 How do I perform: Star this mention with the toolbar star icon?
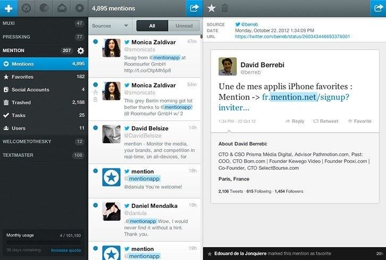pyautogui.click(x=212, y=8)
